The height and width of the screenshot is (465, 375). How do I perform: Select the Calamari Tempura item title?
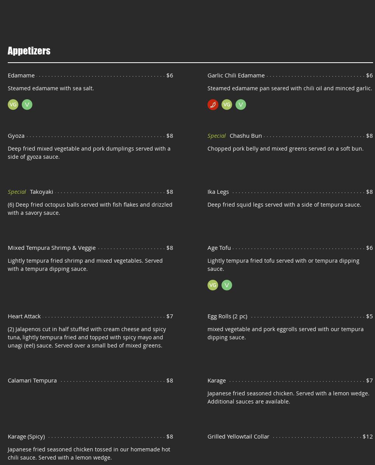point(32,381)
